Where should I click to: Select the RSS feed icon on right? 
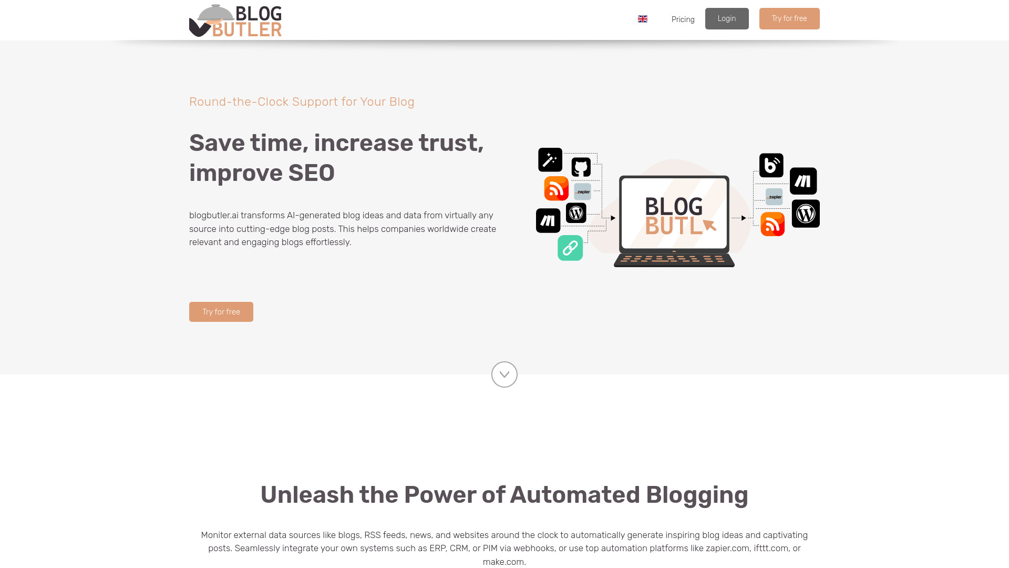click(771, 224)
